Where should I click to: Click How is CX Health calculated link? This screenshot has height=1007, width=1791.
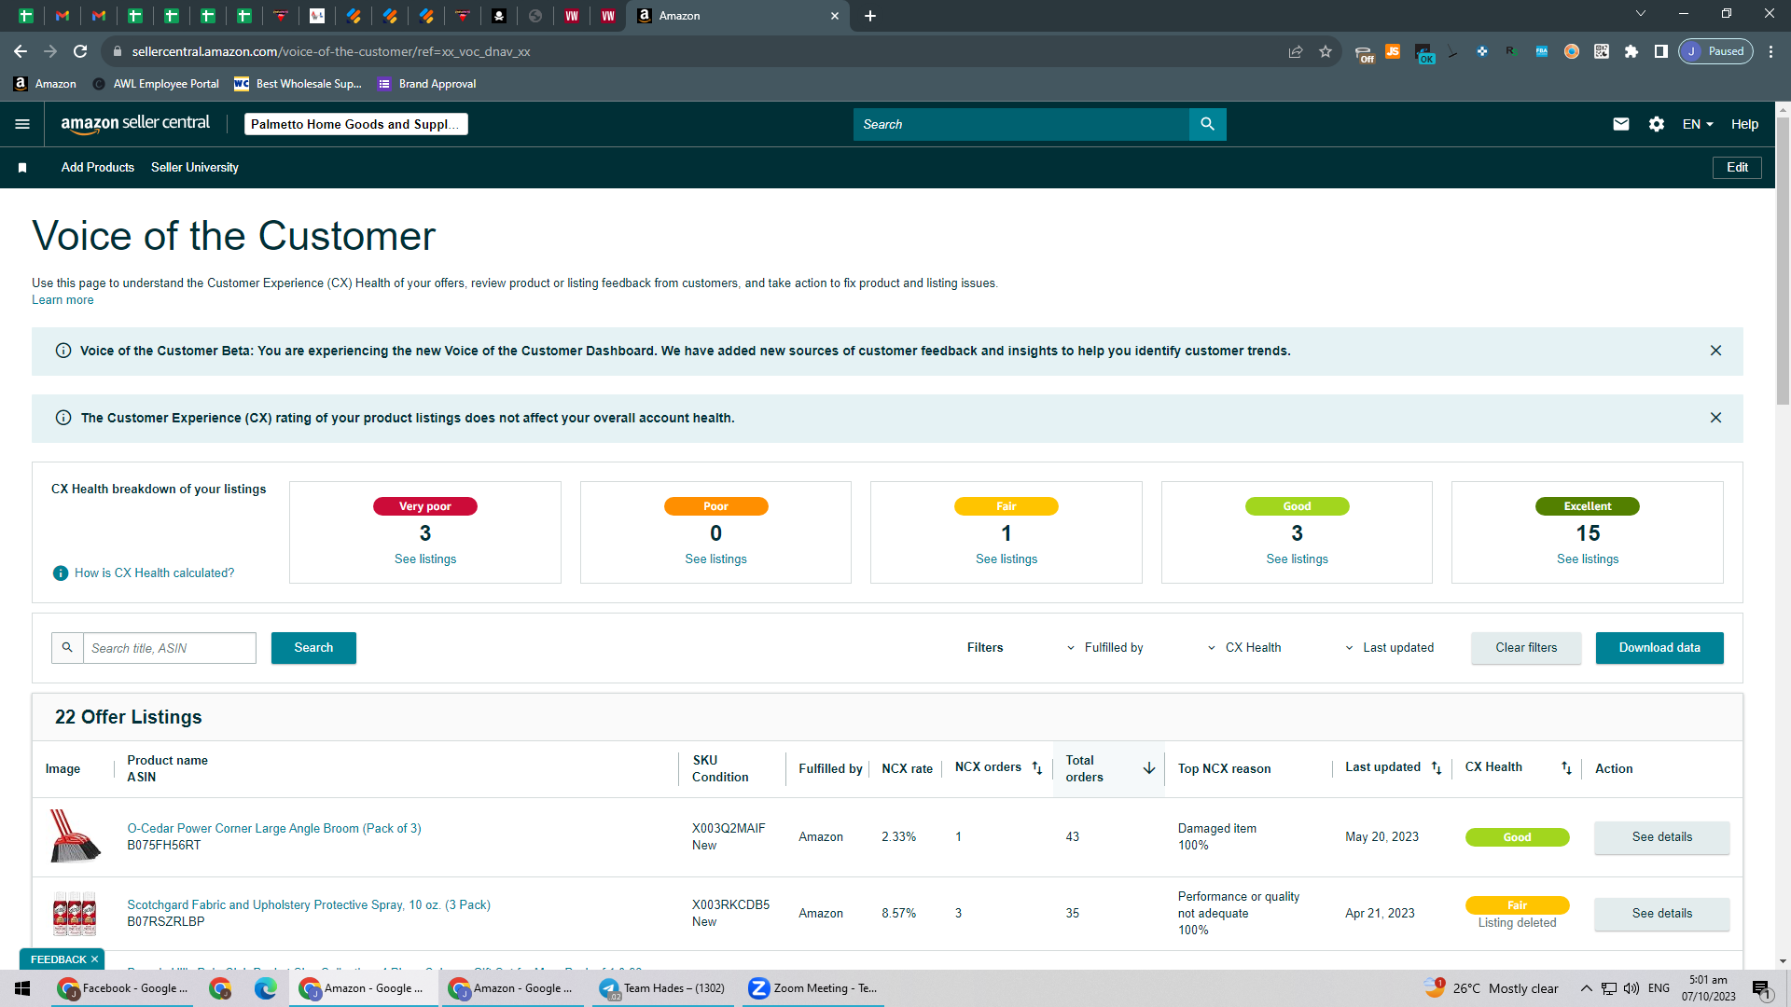(x=155, y=573)
